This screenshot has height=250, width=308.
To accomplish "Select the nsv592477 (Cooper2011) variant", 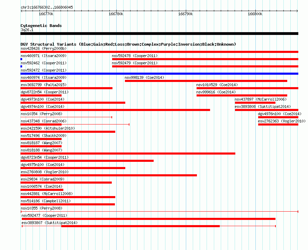I will [44, 215].
